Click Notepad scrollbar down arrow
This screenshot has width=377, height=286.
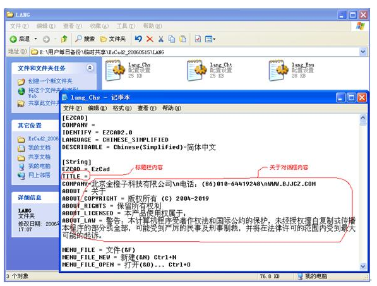tap(363, 266)
